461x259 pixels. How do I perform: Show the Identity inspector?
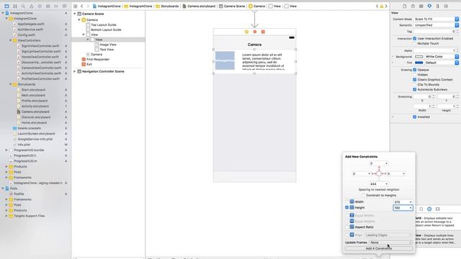tap(421, 6)
